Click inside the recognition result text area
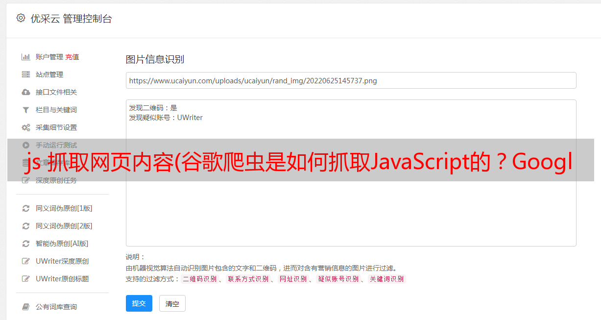Viewport: 601px width, 320px height. coord(351,172)
